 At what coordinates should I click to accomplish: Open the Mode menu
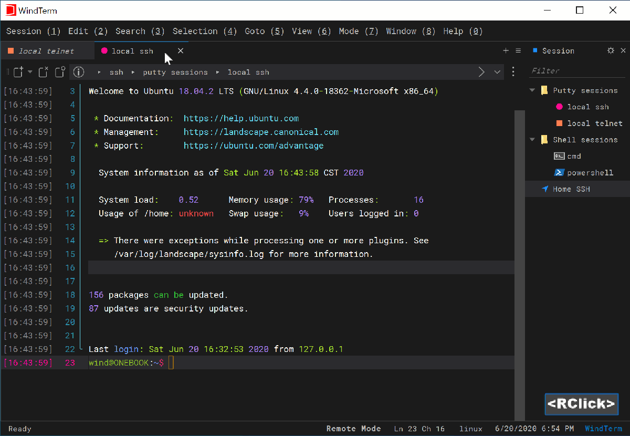pyautogui.click(x=359, y=31)
